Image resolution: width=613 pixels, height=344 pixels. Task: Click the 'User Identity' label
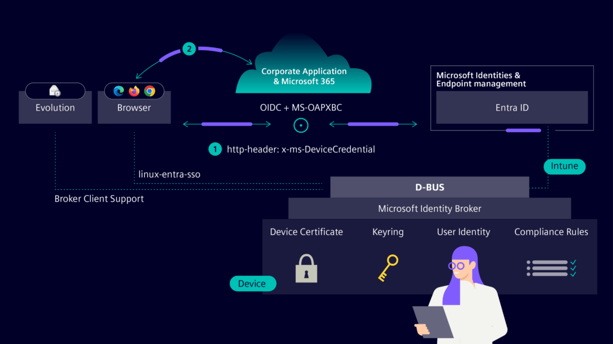(x=463, y=232)
